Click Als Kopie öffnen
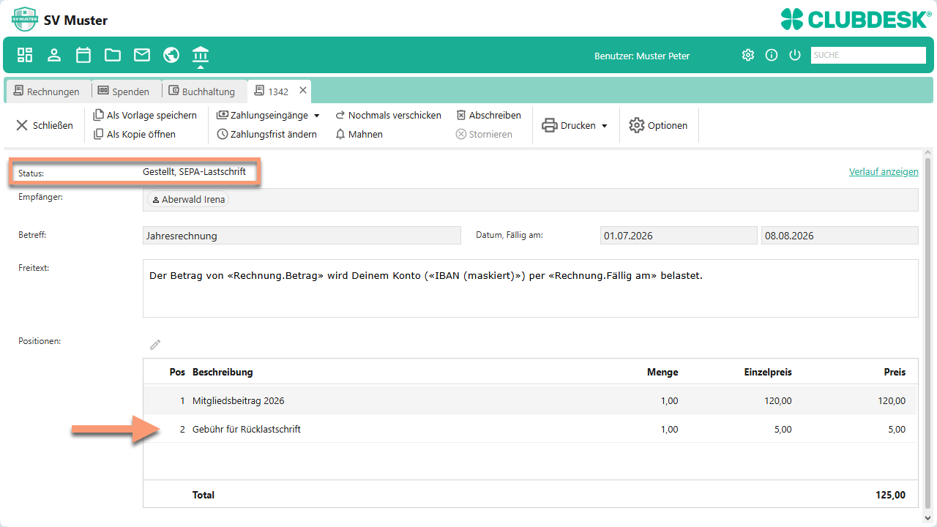Screen dimensions: 937x527 [135, 134]
